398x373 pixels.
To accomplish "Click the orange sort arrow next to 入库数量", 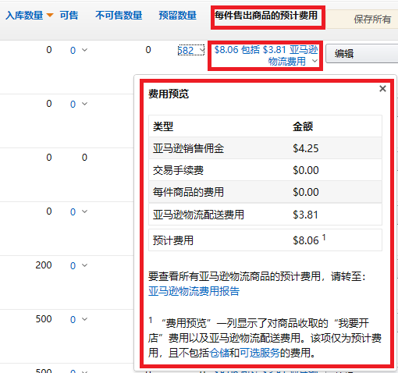I will (x=50, y=16).
